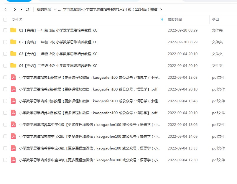Screen dimensions: 237x184
Task: Open file 小学数学思维培养掌中宝·4级
Action: coord(90,160)
